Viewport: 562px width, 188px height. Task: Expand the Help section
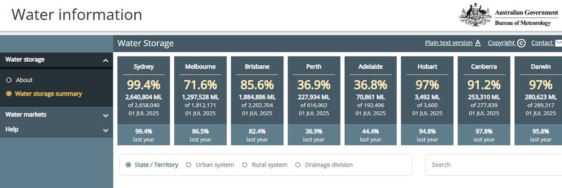tap(57, 130)
